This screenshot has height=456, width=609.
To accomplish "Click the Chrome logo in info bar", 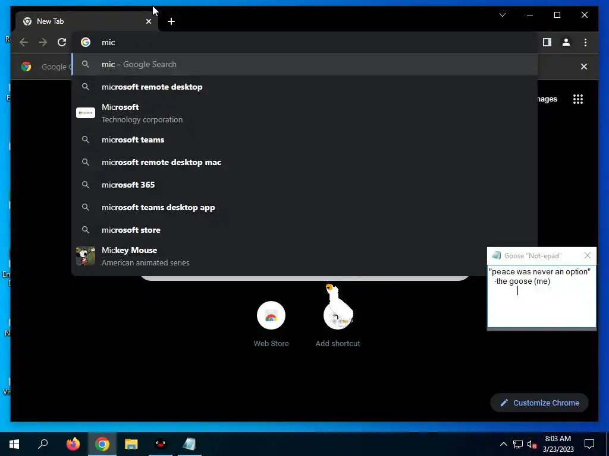I will click(26, 66).
